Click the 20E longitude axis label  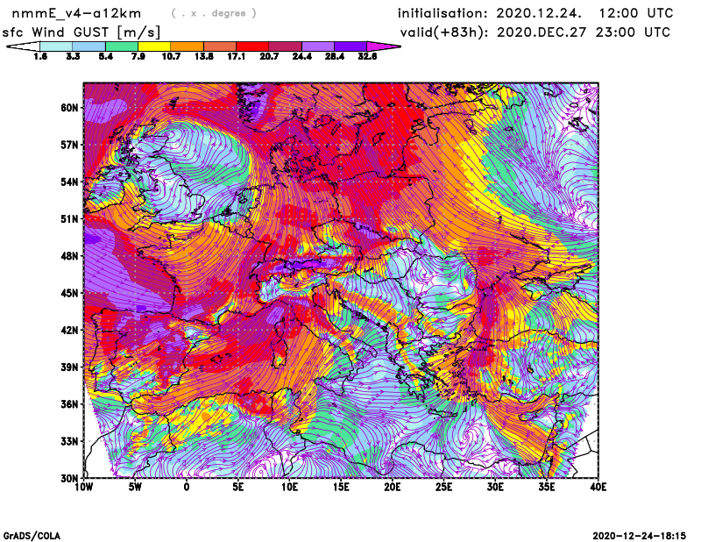tap(393, 486)
